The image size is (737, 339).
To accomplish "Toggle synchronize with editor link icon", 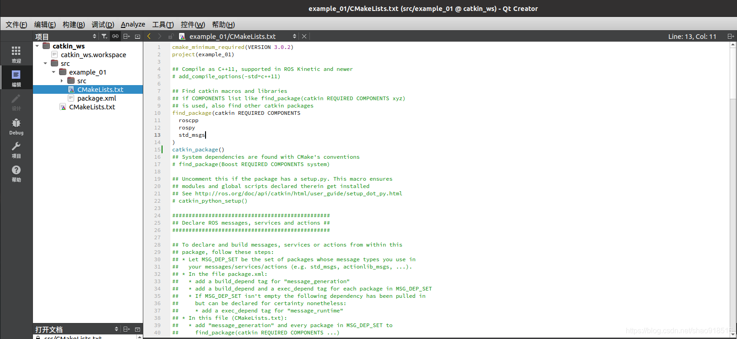I will 115,36.
